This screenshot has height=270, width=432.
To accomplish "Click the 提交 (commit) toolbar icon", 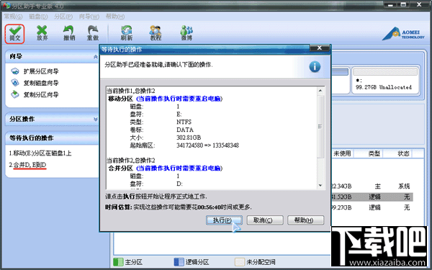I will tap(14, 34).
